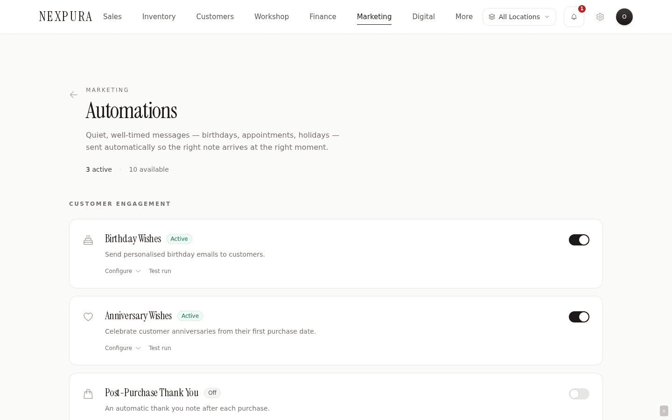
Task: Click the Off badge on Post-Purchase Thank You
Action: (x=212, y=393)
